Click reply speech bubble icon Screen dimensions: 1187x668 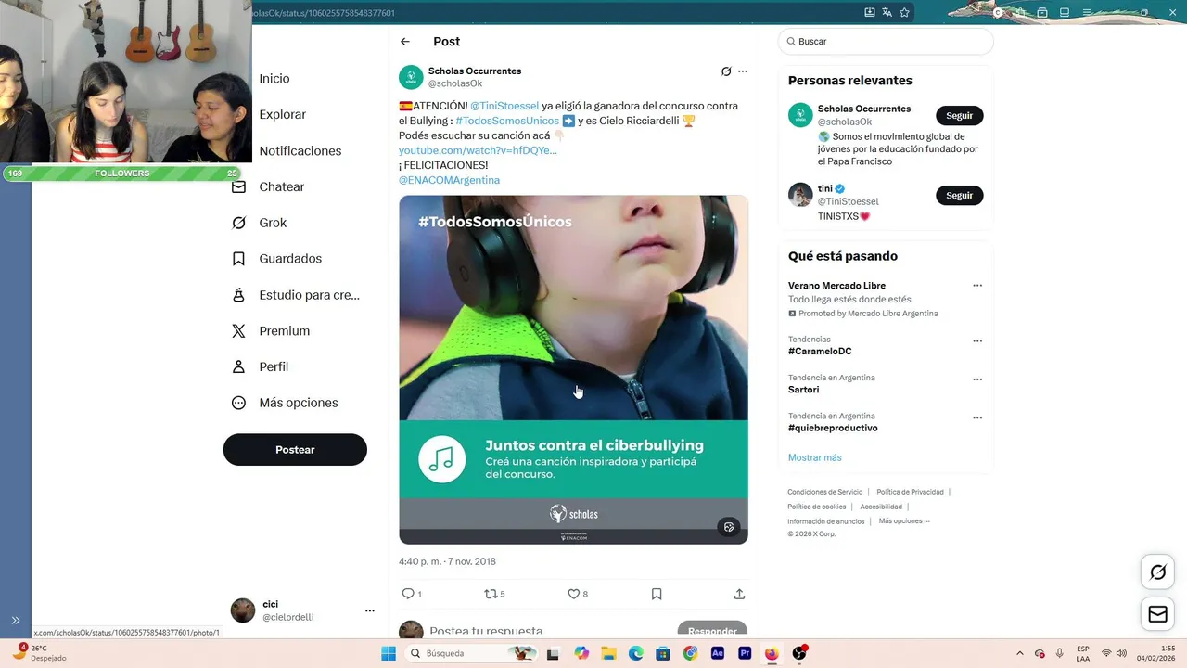point(408,594)
